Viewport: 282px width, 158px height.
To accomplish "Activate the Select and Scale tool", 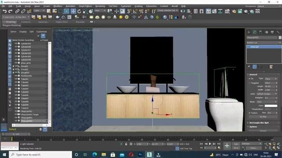I will click(85, 11).
